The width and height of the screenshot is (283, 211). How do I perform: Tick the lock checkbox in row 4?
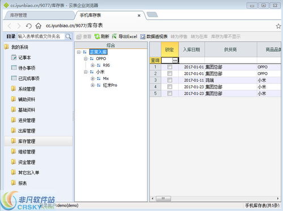coord(170,87)
